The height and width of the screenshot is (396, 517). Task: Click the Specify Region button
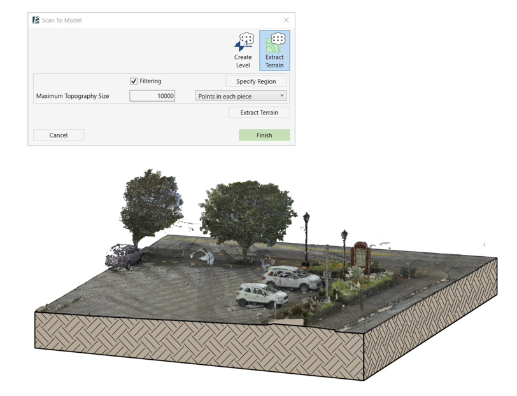click(x=256, y=81)
